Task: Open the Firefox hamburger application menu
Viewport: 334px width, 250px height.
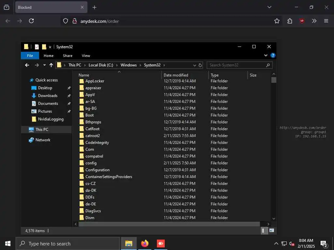Action: 326,21
